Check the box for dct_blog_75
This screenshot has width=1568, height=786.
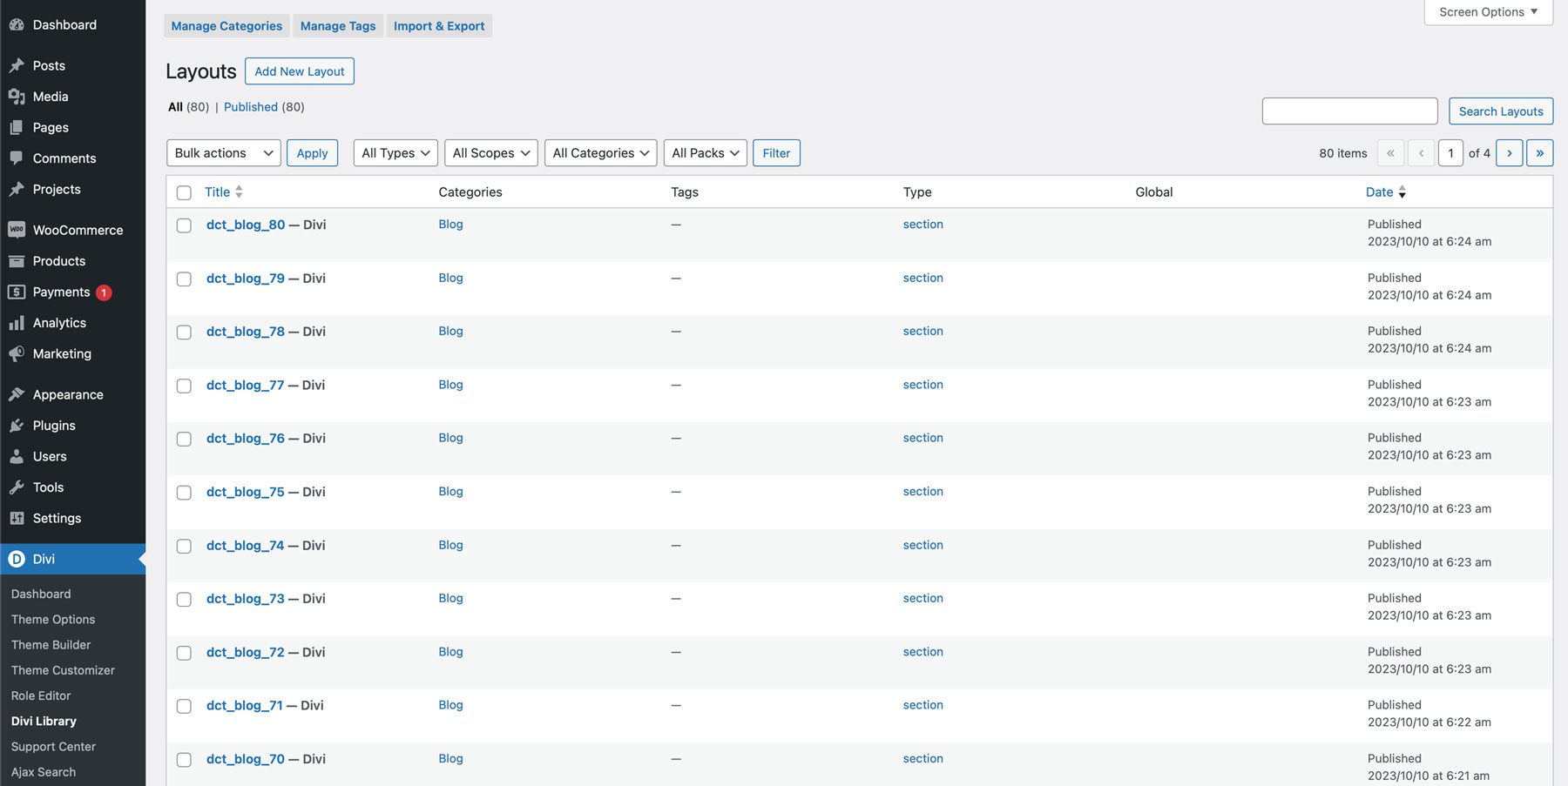click(x=184, y=493)
